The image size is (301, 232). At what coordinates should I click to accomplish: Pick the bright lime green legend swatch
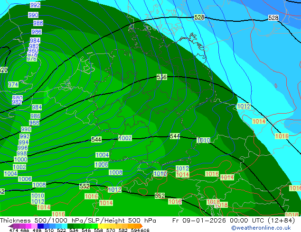click(x=94, y=226)
